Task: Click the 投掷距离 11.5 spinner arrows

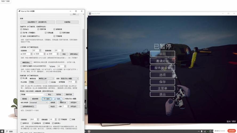Action: (x=76, y=82)
